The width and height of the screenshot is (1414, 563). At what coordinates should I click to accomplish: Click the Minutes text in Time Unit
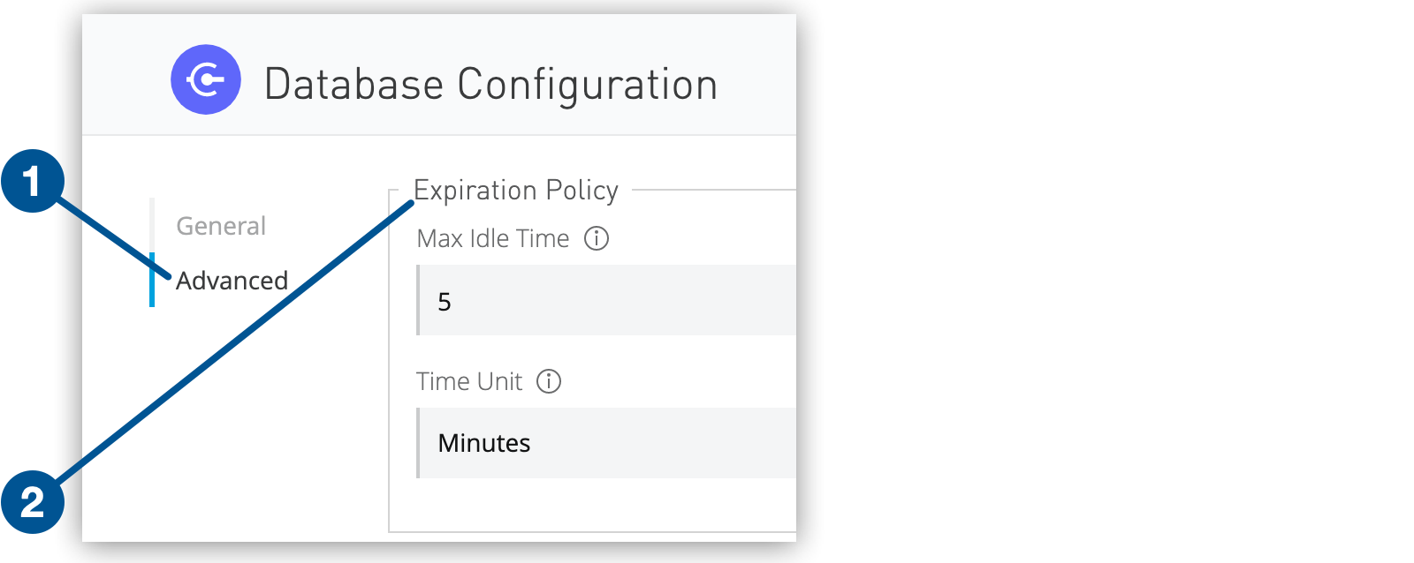(x=484, y=443)
